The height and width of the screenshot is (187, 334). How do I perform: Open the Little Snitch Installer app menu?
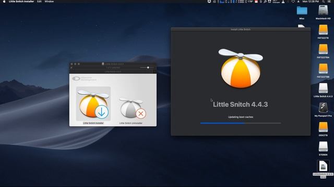click(x=21, y=2)
